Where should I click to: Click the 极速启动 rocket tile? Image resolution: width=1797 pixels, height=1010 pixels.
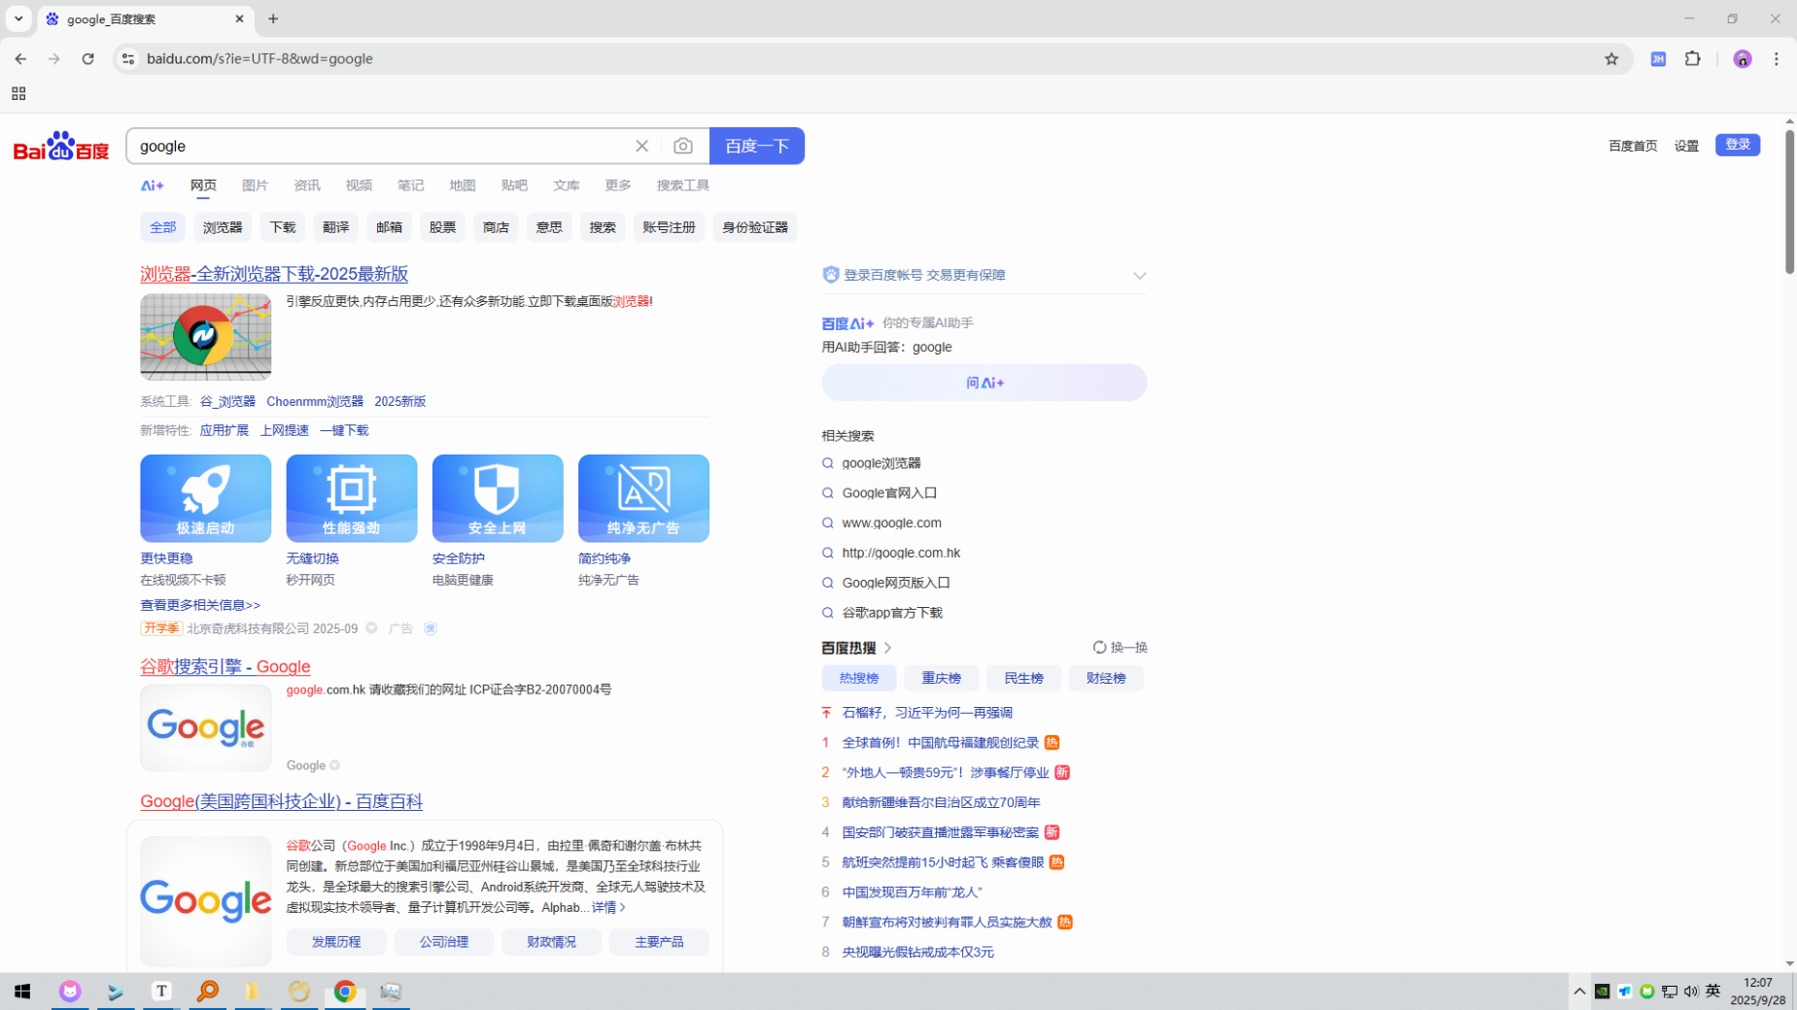point(205,498)
